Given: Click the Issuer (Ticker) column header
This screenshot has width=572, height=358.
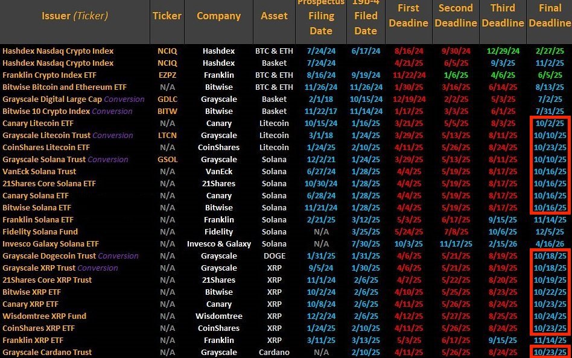Looking at the screenshot, I should 74,16.
